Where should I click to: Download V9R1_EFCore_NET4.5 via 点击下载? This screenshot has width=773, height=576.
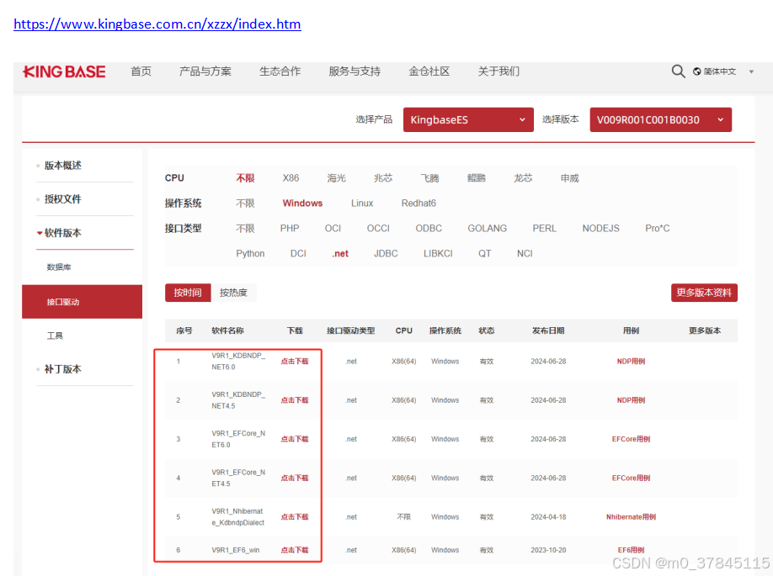[x=295, y=478]
